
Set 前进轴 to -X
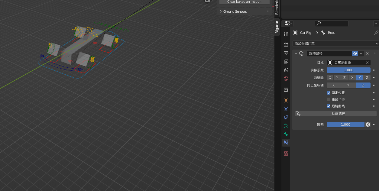click(x=352, y=78)
